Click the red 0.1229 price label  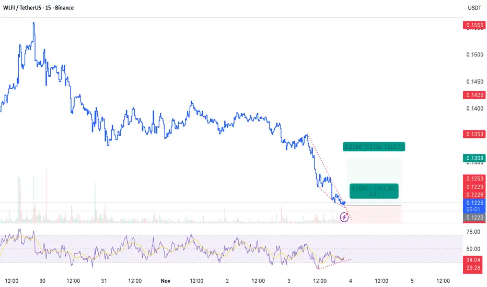[x=474, y=186]
